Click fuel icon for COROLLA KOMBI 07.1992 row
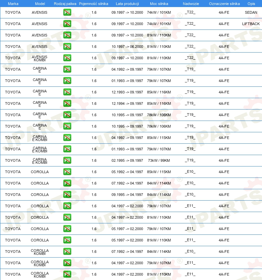 tap(67, 252)
